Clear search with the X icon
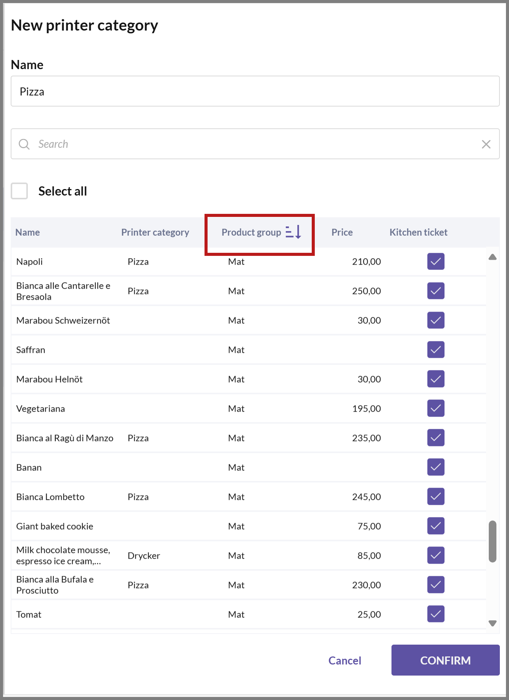Screen dimensions: 509x700 point(486,144)
